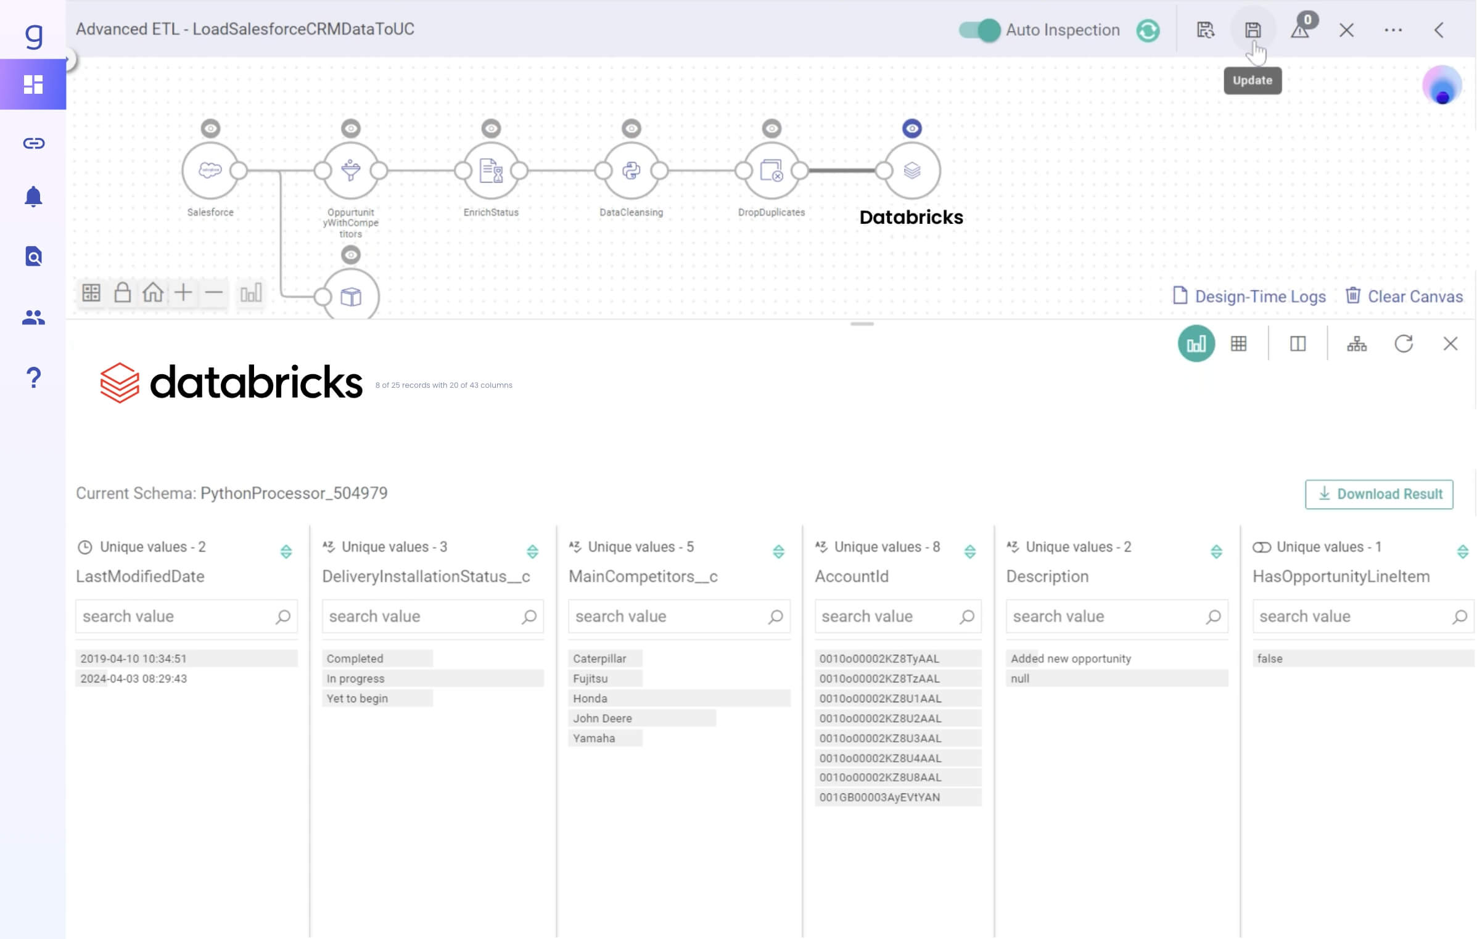Select the John Deere value bar

[x=642, y=718]
